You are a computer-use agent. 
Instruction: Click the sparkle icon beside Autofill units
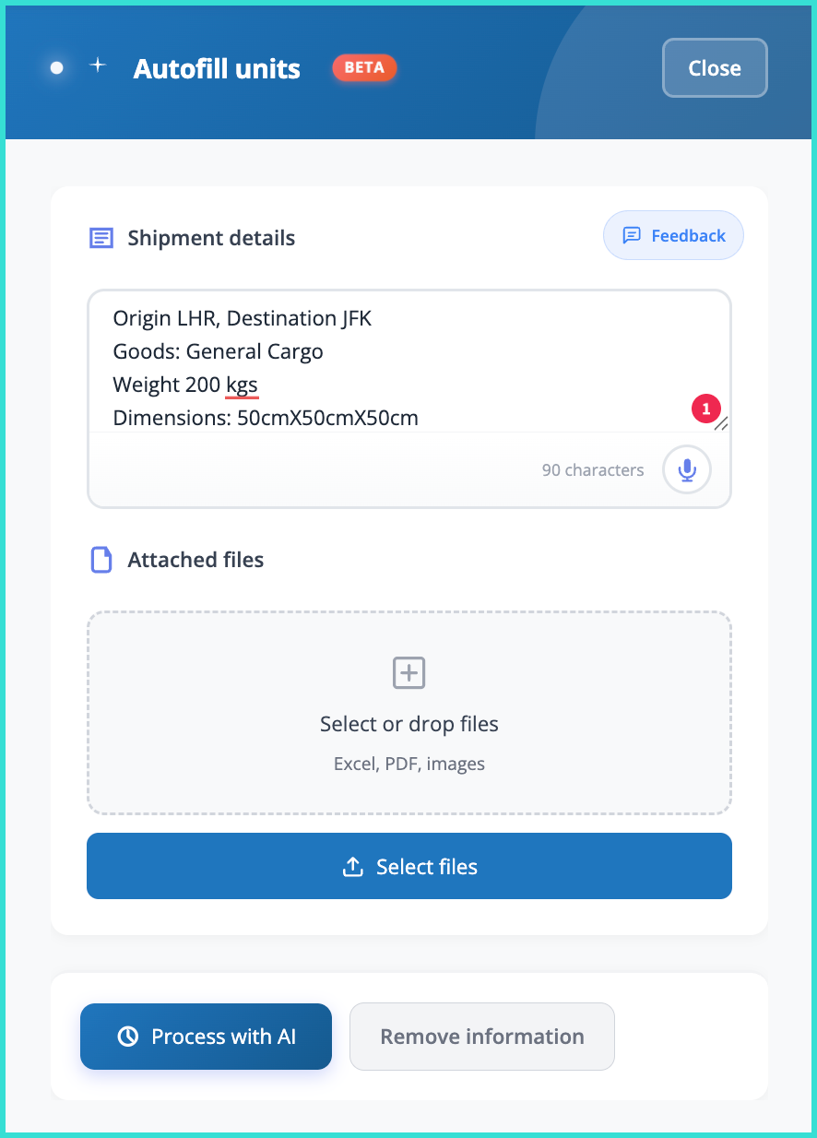coord(98,65)
